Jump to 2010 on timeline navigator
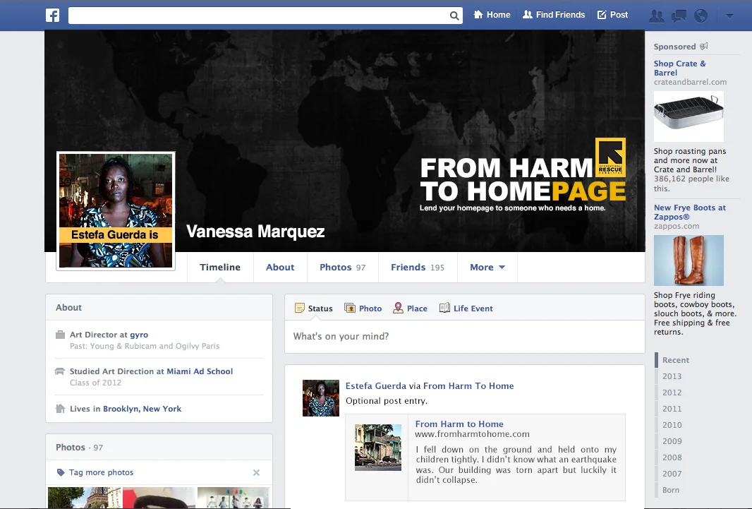Screen dimensions: 752x509 point(672,425)
